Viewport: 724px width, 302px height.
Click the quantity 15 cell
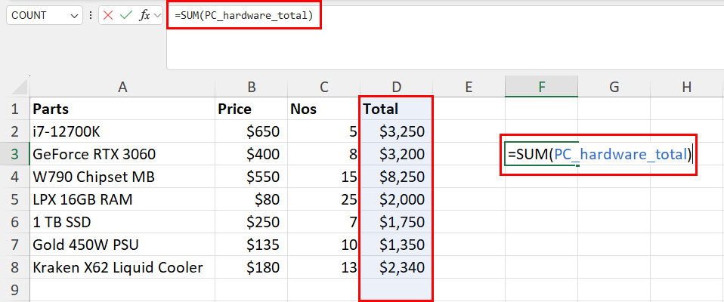click(x=323, y=177)
